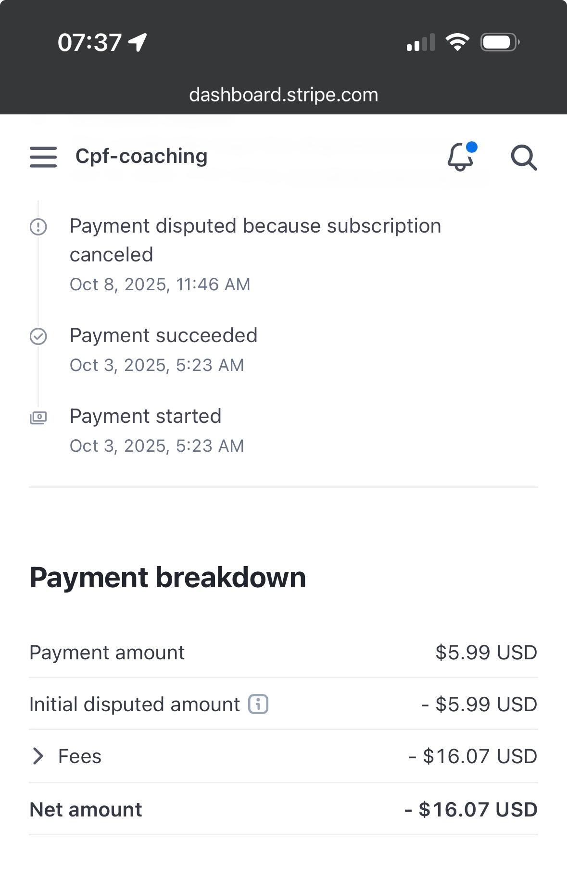Open the 'Payment started' timeline event
This screenshot has height=890, width=567.
[145, 416]
